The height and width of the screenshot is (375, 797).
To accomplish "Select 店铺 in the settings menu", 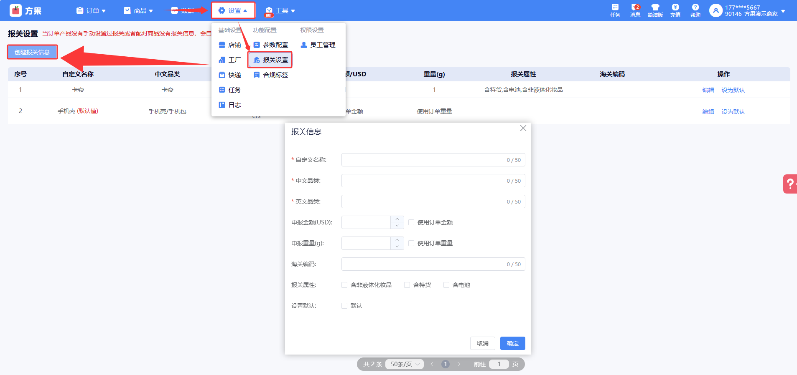I will click(230, 45).
